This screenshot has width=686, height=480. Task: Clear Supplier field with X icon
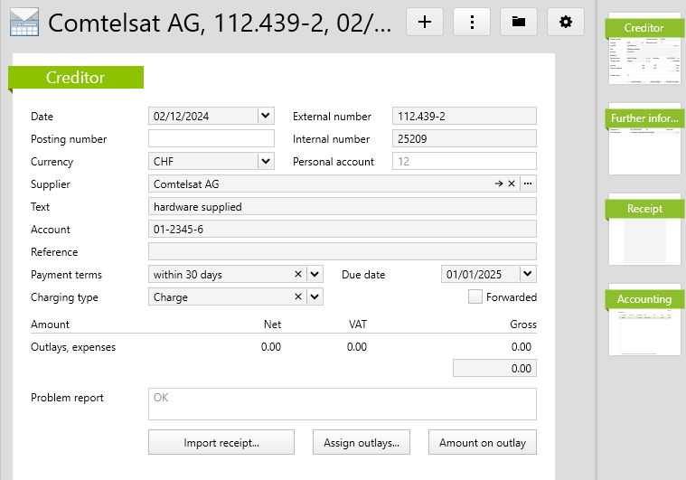[512, 184]
